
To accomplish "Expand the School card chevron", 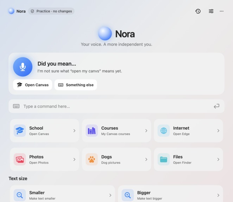I will coord(74,131).
